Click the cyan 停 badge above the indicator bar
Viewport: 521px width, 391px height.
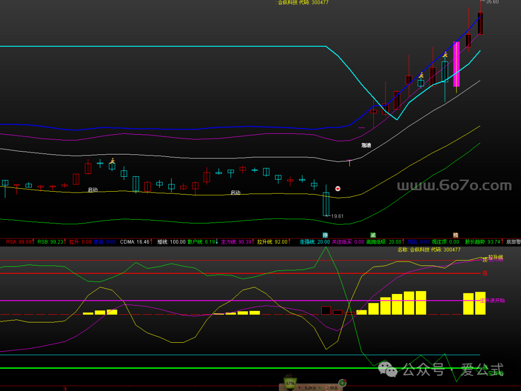325,235
